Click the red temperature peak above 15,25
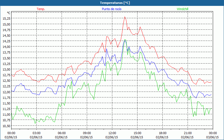The image size is (224, 140). point(125,17)
